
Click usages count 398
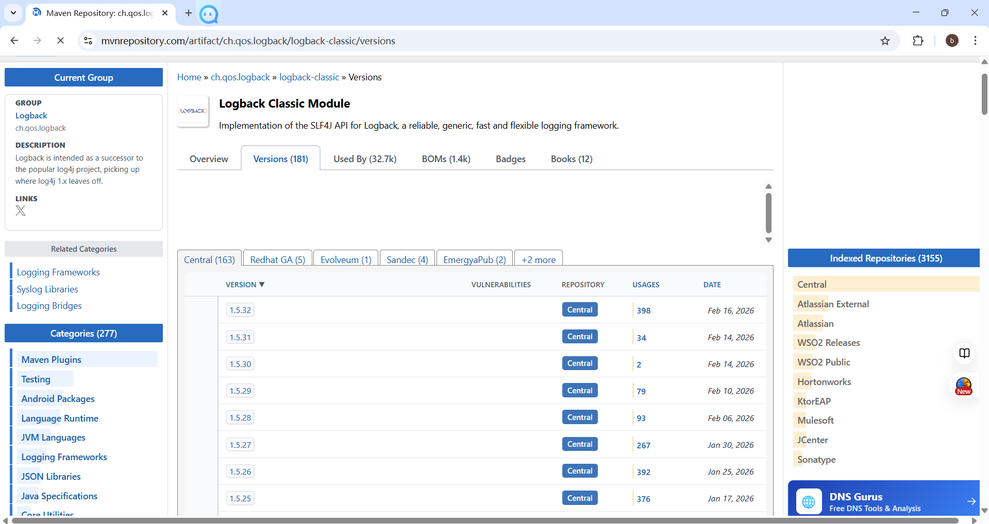(644, 310)
